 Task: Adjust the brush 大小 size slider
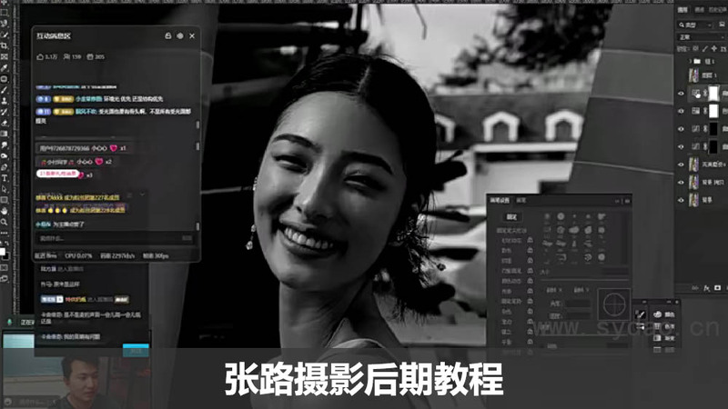584,280
